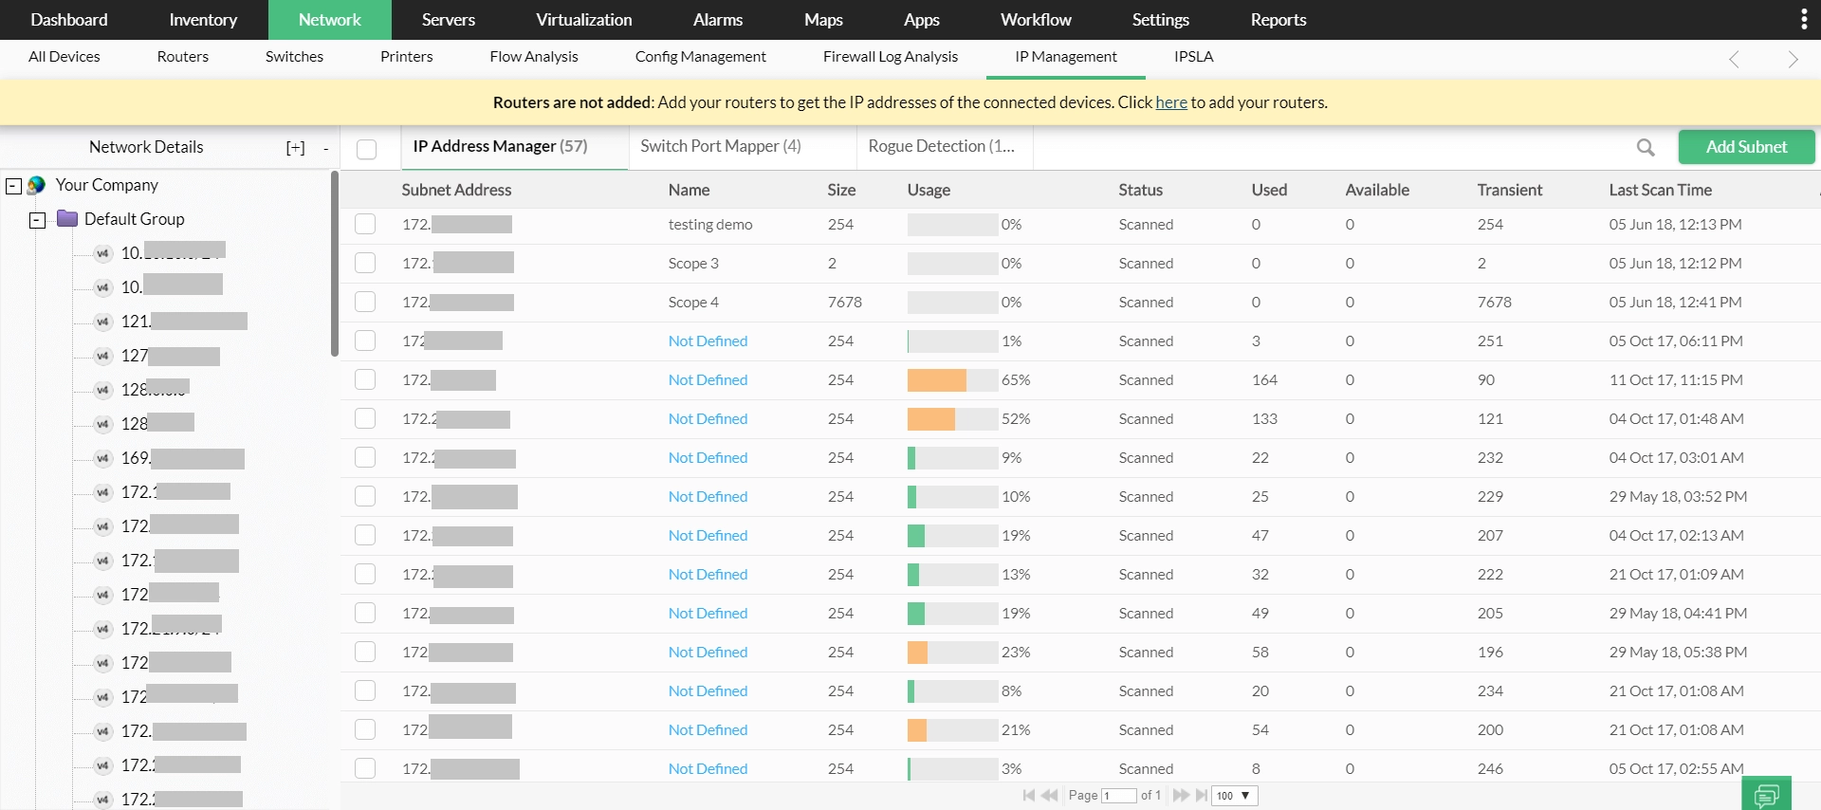Go to previous page icon
Screen dimensions: 1821x810
tap(1050, 795)
